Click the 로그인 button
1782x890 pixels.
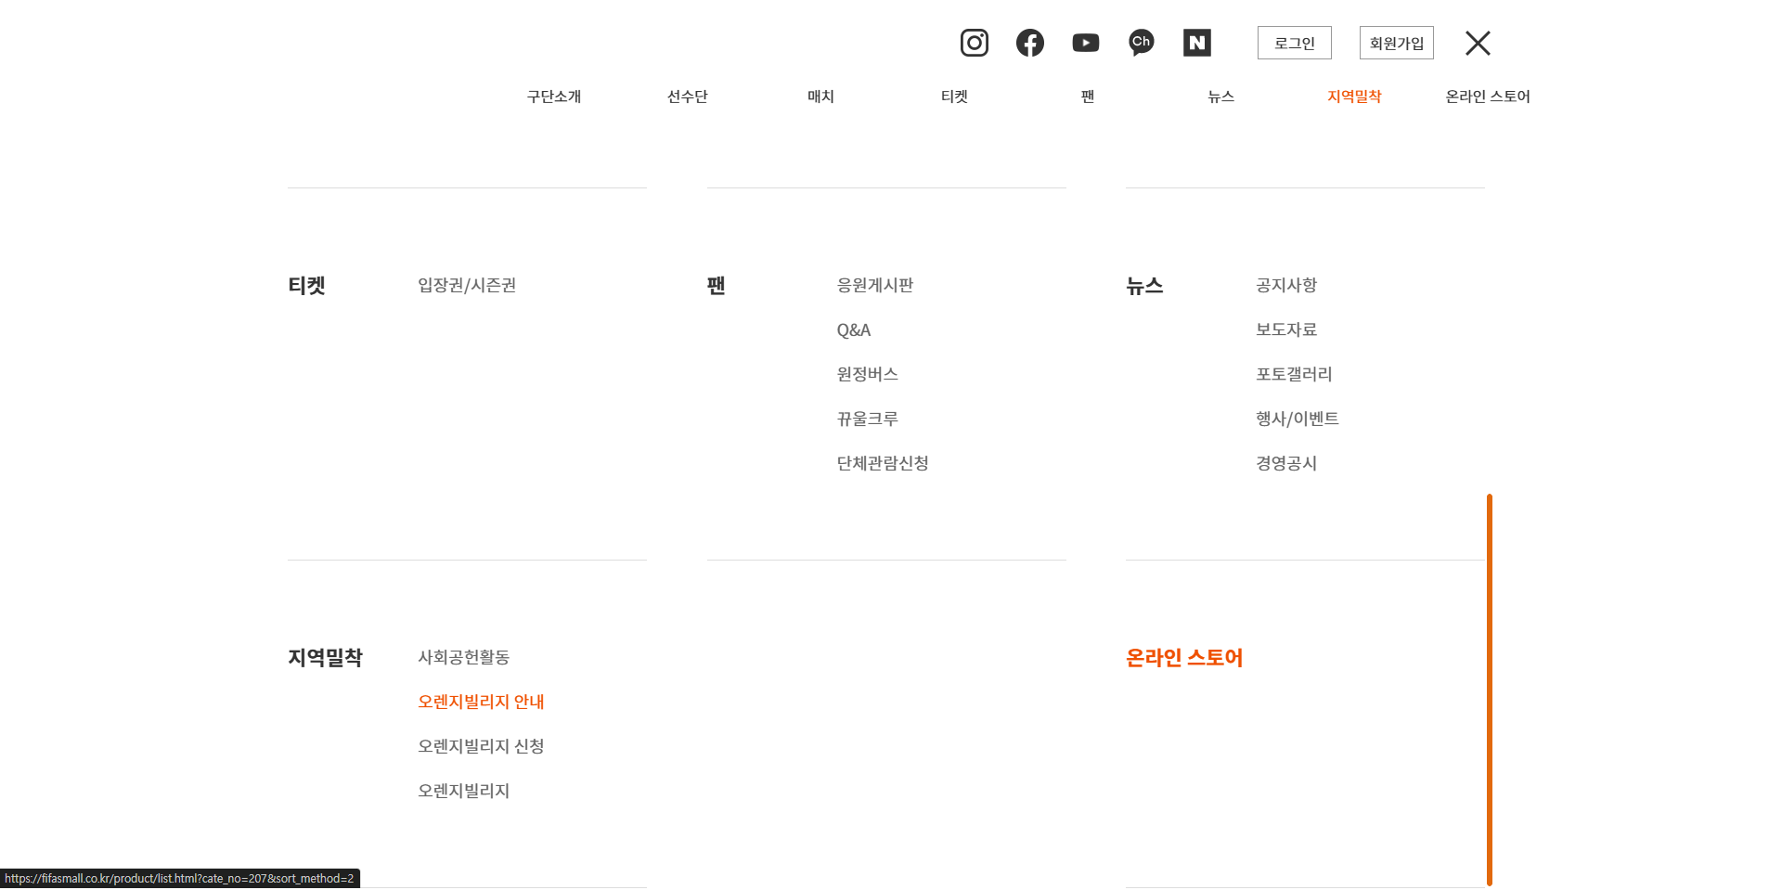click(x=1294, y=43)
